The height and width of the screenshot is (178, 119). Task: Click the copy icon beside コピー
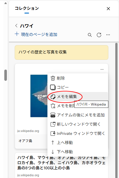[53, 87]
